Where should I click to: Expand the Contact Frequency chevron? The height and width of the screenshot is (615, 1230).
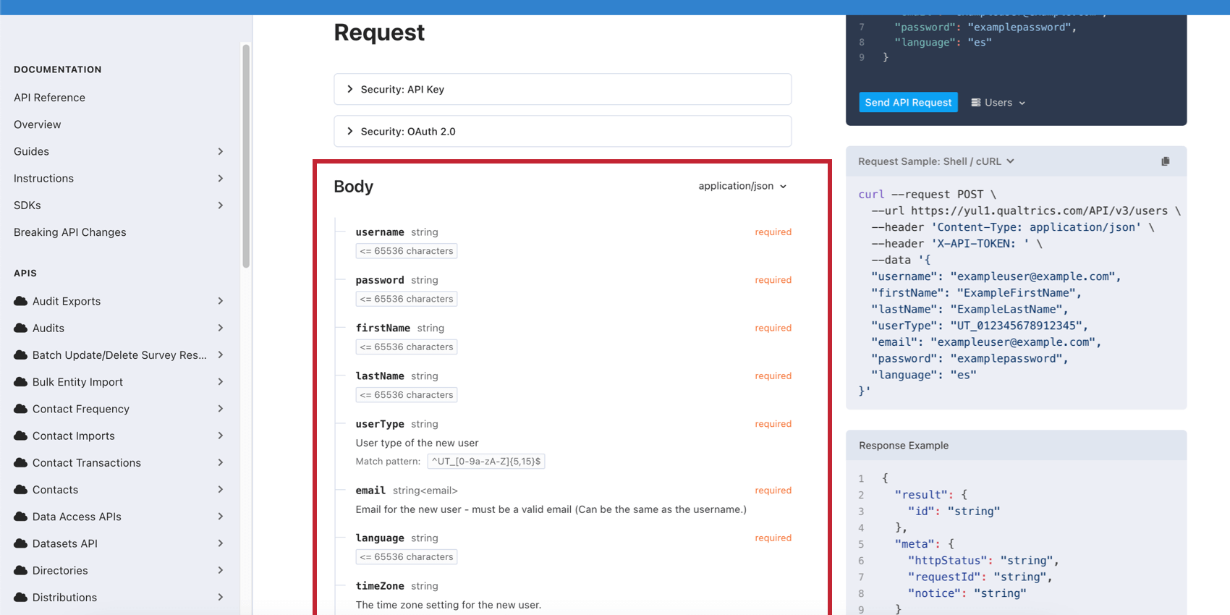click(x=221, y=409)
